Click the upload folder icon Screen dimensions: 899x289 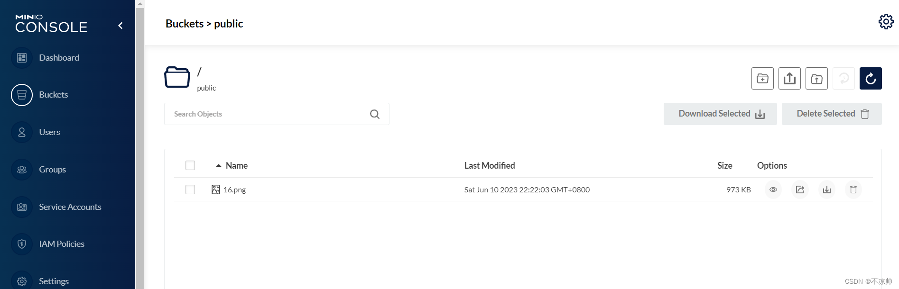(x=816, y=79)
